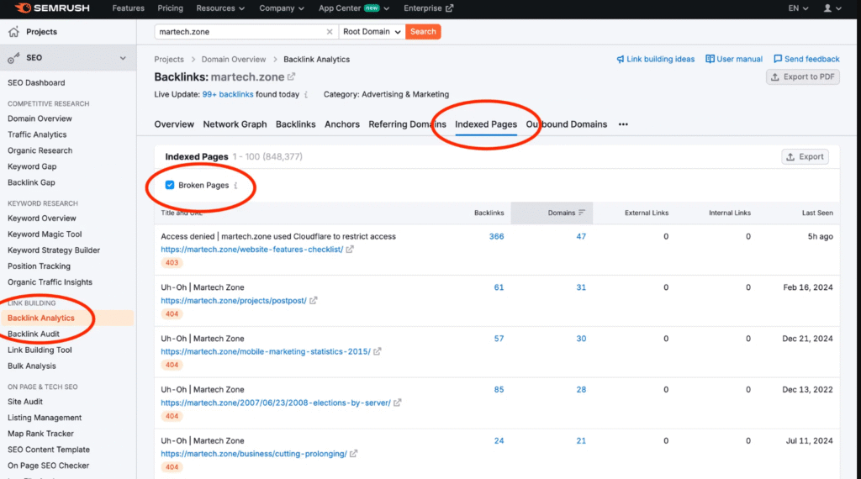Viewport: 861px width, 479px height.
Task: Open external link icon for projects/postpost URL
Action: coord(313,301)
